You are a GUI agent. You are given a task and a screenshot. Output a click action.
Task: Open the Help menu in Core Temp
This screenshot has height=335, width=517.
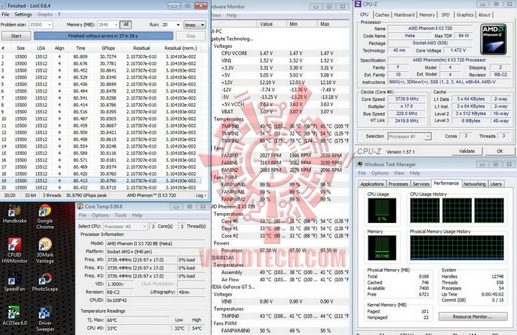coord(137,215)
